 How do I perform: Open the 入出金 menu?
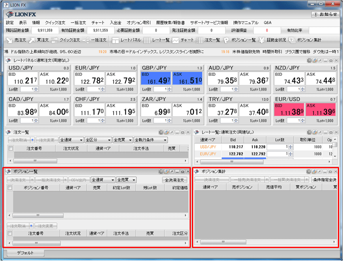pyautogui.click(x=115, y=23)
